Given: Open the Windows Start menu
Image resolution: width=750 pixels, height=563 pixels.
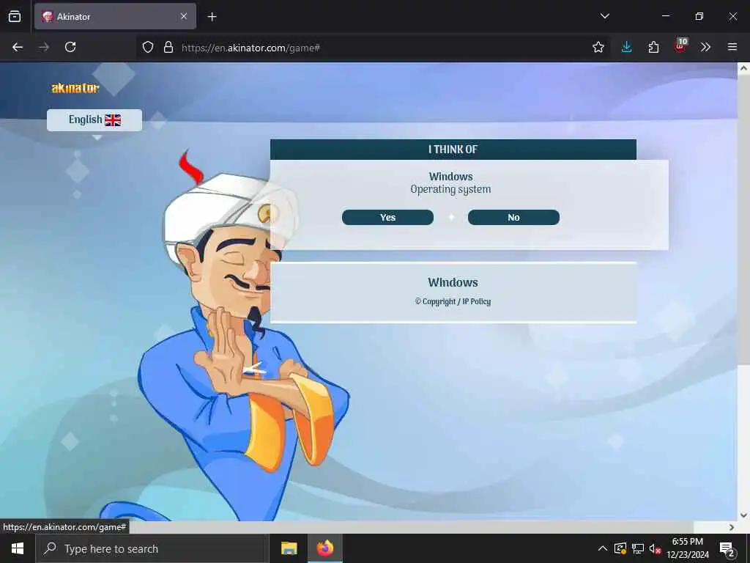Looking at the screenshot, I should coord(18,548).
